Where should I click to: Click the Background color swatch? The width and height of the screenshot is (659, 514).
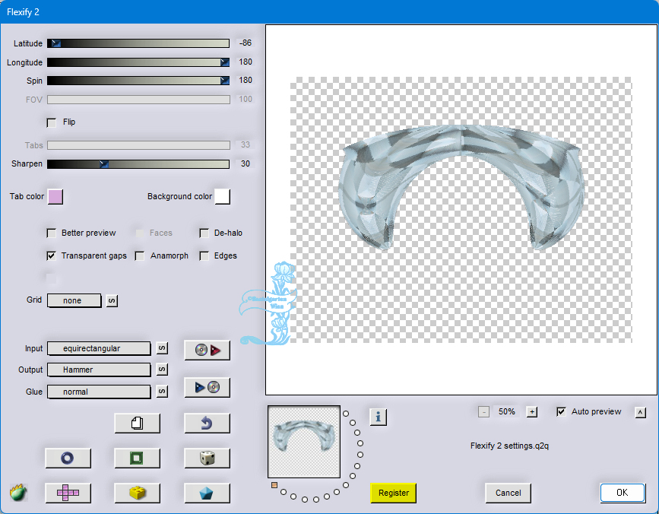pyautogui.click(x=223, y=197)
